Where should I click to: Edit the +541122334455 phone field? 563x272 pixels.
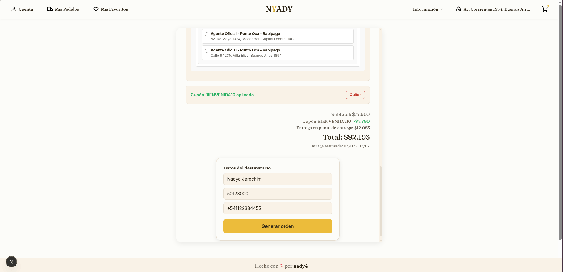pos(278,208)
